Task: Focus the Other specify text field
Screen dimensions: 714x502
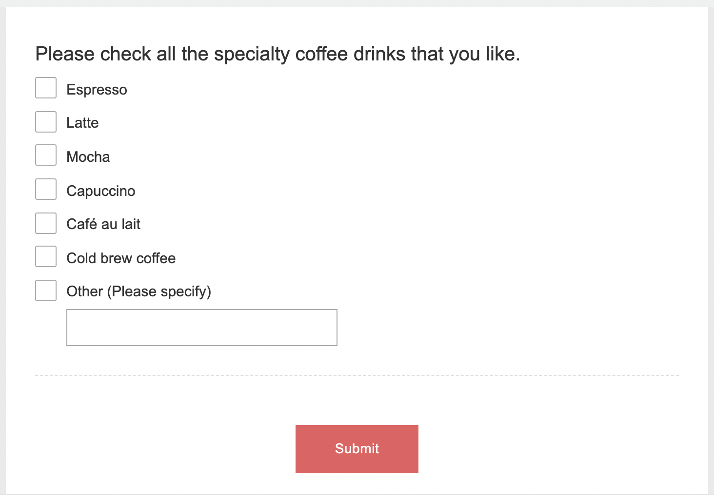Action: pos(201,328)
